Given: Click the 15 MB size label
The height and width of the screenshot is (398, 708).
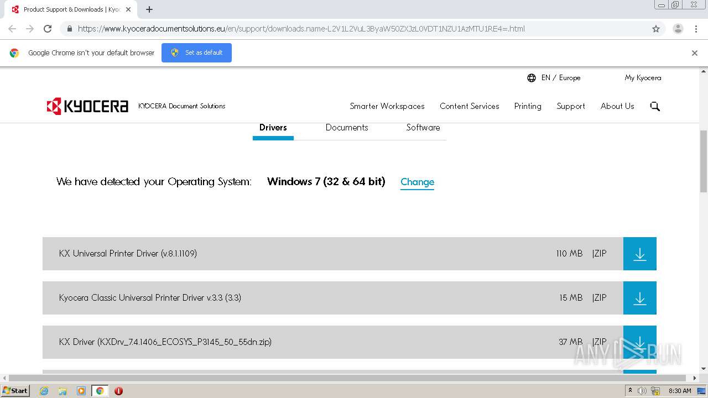Looking at the screenshot, I should click(571, 298).
